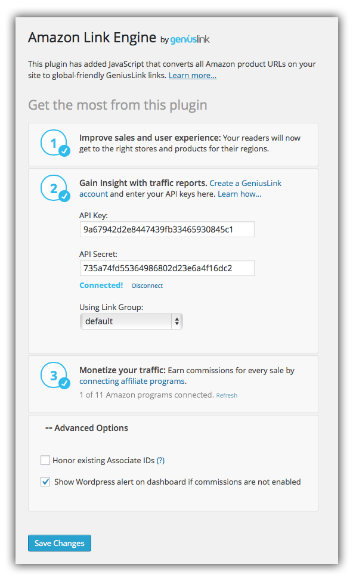Open the Learn how... link

point(239,194)
